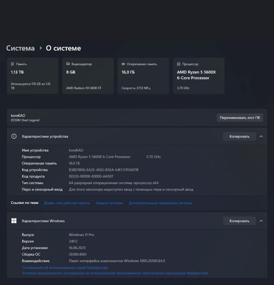
Task: Click Взаимодействие label
Action: [x=36, y=261]
